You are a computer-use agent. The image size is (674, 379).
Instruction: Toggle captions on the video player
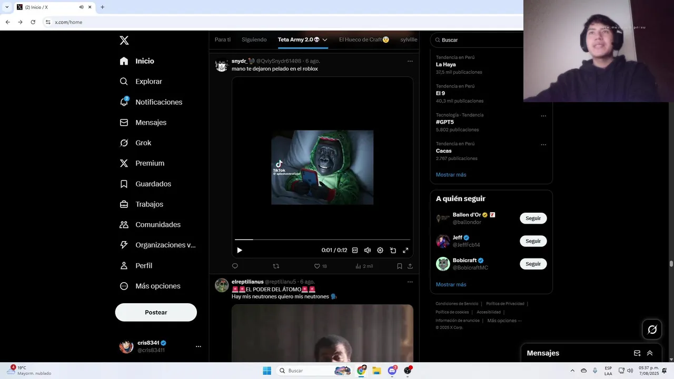(x=355, y=251)
